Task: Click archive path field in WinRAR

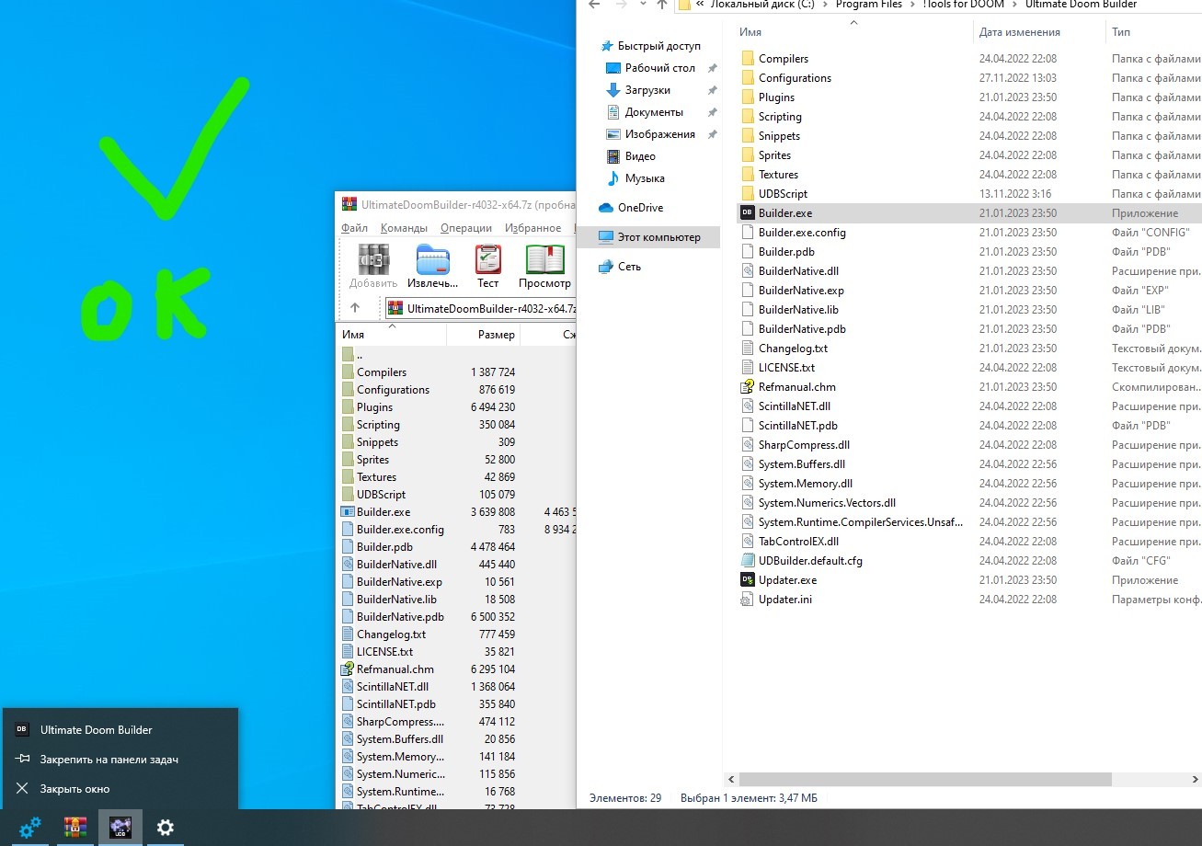Action: pos(480,308)
